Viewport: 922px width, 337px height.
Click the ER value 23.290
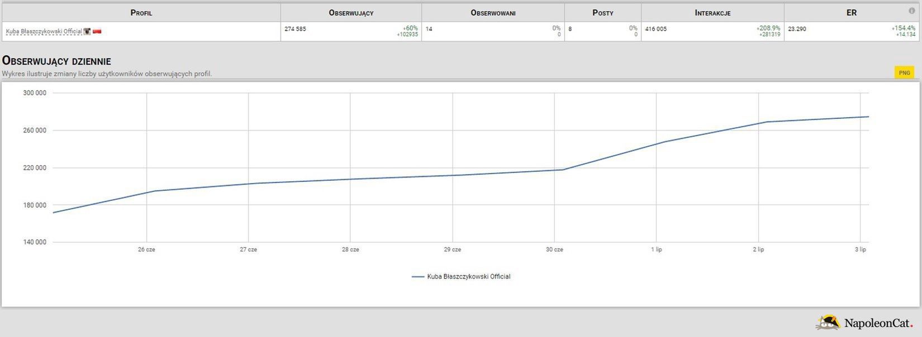(x=797, y=29)
